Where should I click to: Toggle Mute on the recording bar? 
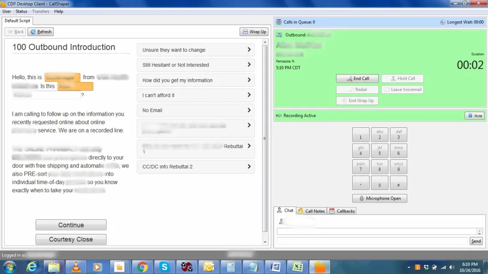[475, 116]
